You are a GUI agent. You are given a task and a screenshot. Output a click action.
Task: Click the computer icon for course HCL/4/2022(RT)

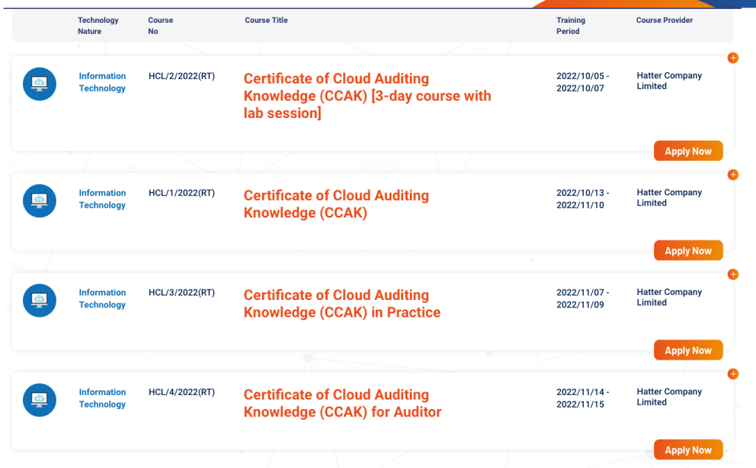click(39, 399)
